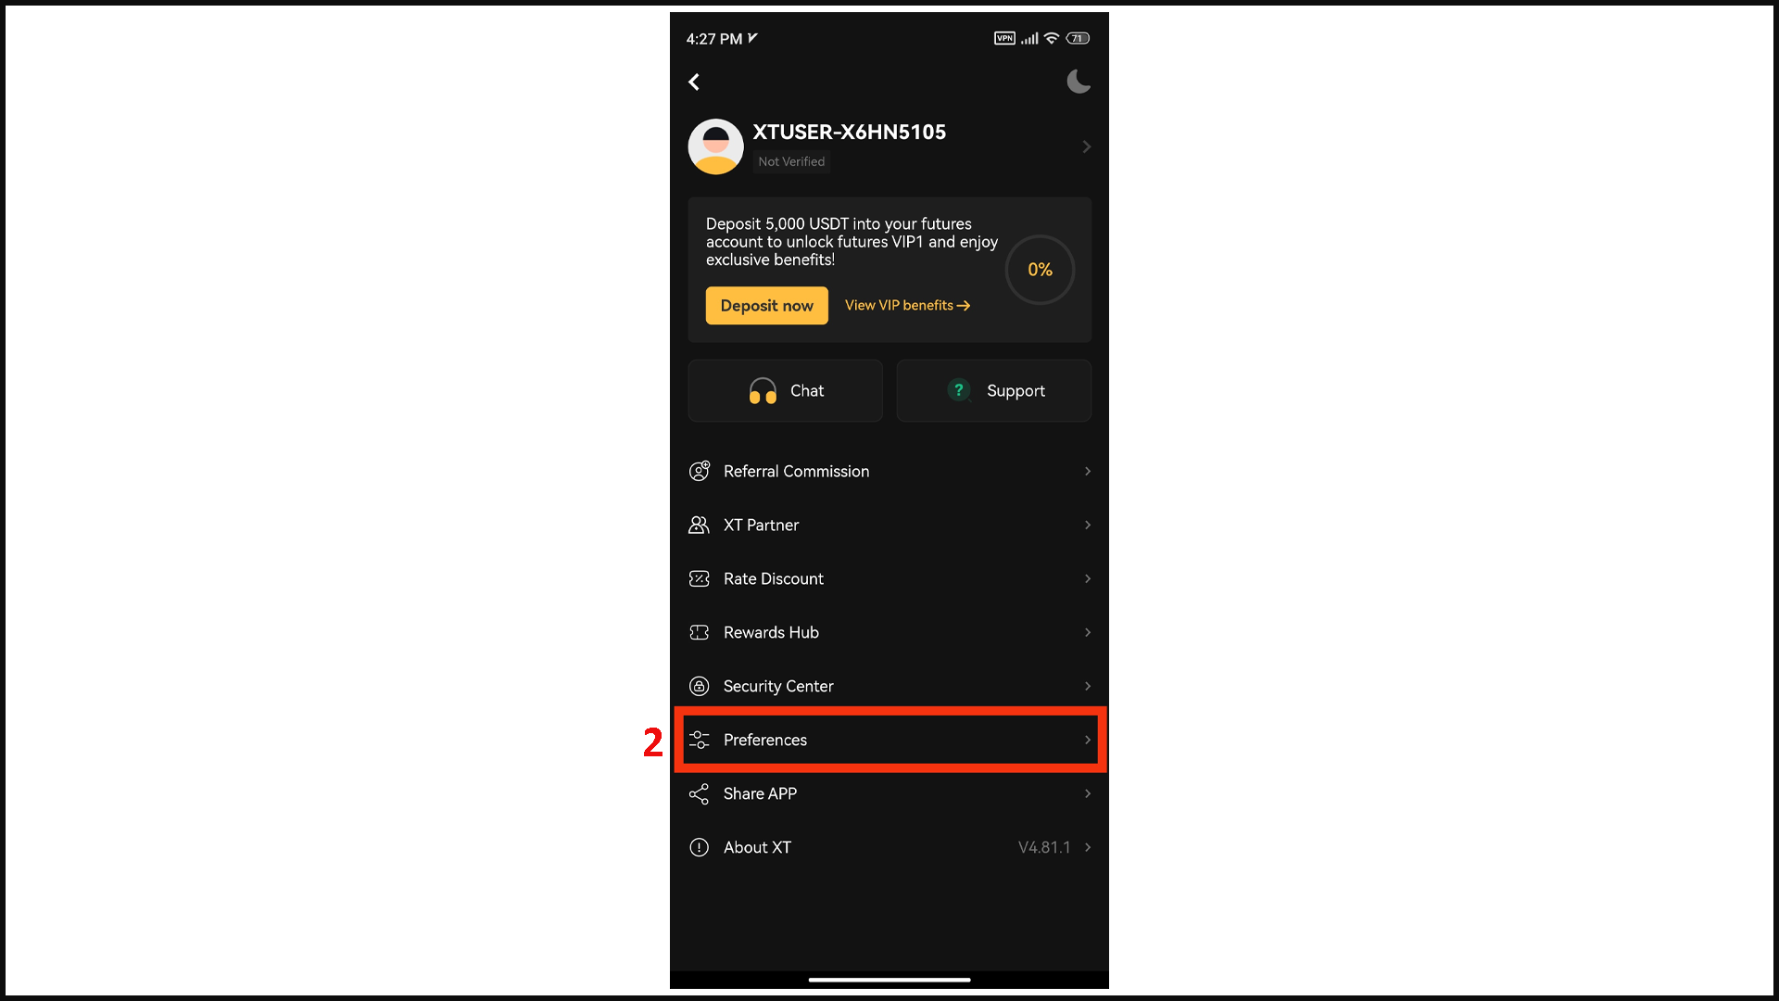Click the Rate Discount menu icon
Image resolution: width=1779 pixels, height=1001 pixels.
tap(698, 578)
